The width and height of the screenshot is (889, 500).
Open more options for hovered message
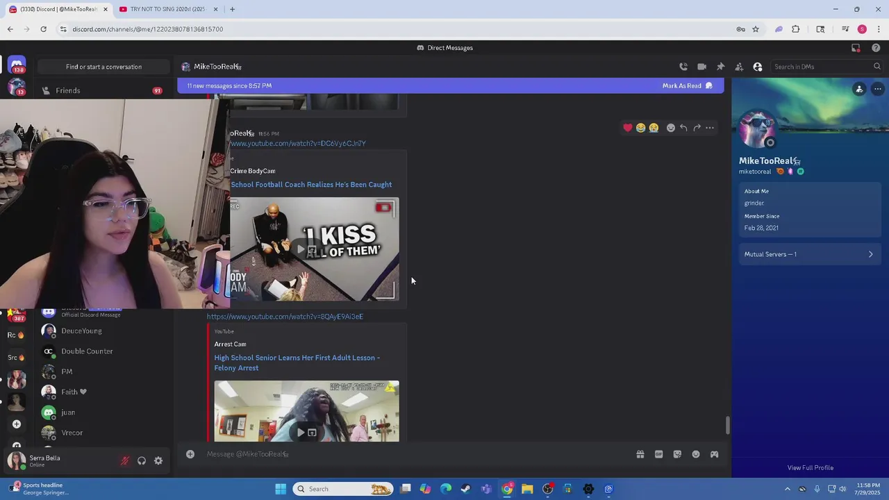(710, 128)
